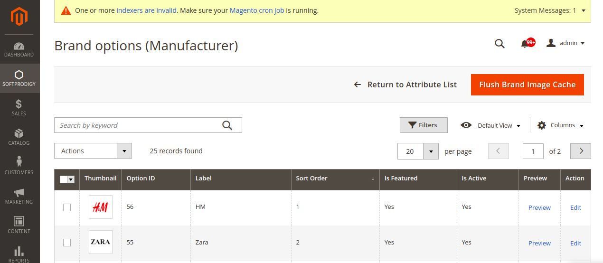The image size is (603, 263).
Task: Sort by Label column header
Action: pos(241,178)
